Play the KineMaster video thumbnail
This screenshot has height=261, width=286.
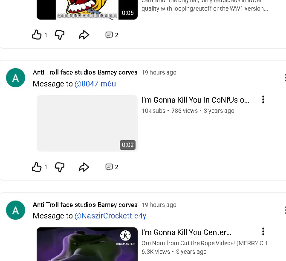click(x=87, y=244)
